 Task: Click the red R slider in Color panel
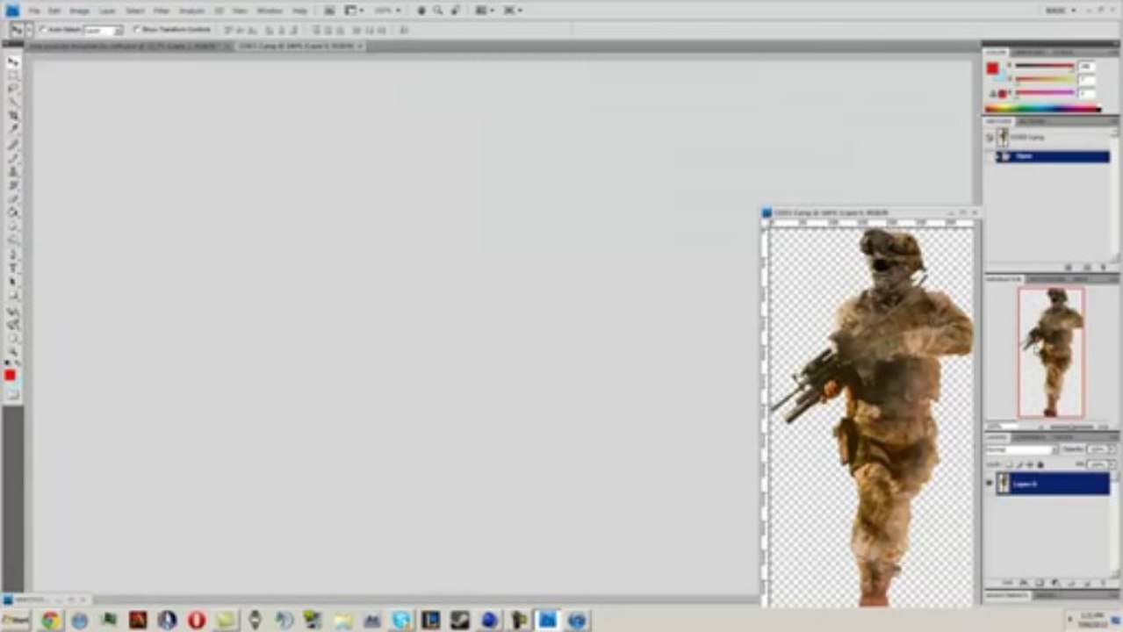[1045, 66]
